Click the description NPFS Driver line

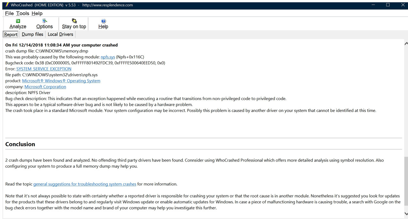click(28, 93)
